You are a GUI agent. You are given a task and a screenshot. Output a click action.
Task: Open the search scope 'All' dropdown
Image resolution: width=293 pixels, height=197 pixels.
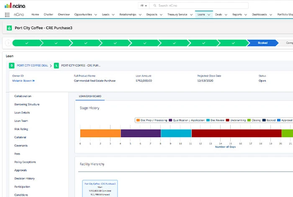click(x=144, y=6)
